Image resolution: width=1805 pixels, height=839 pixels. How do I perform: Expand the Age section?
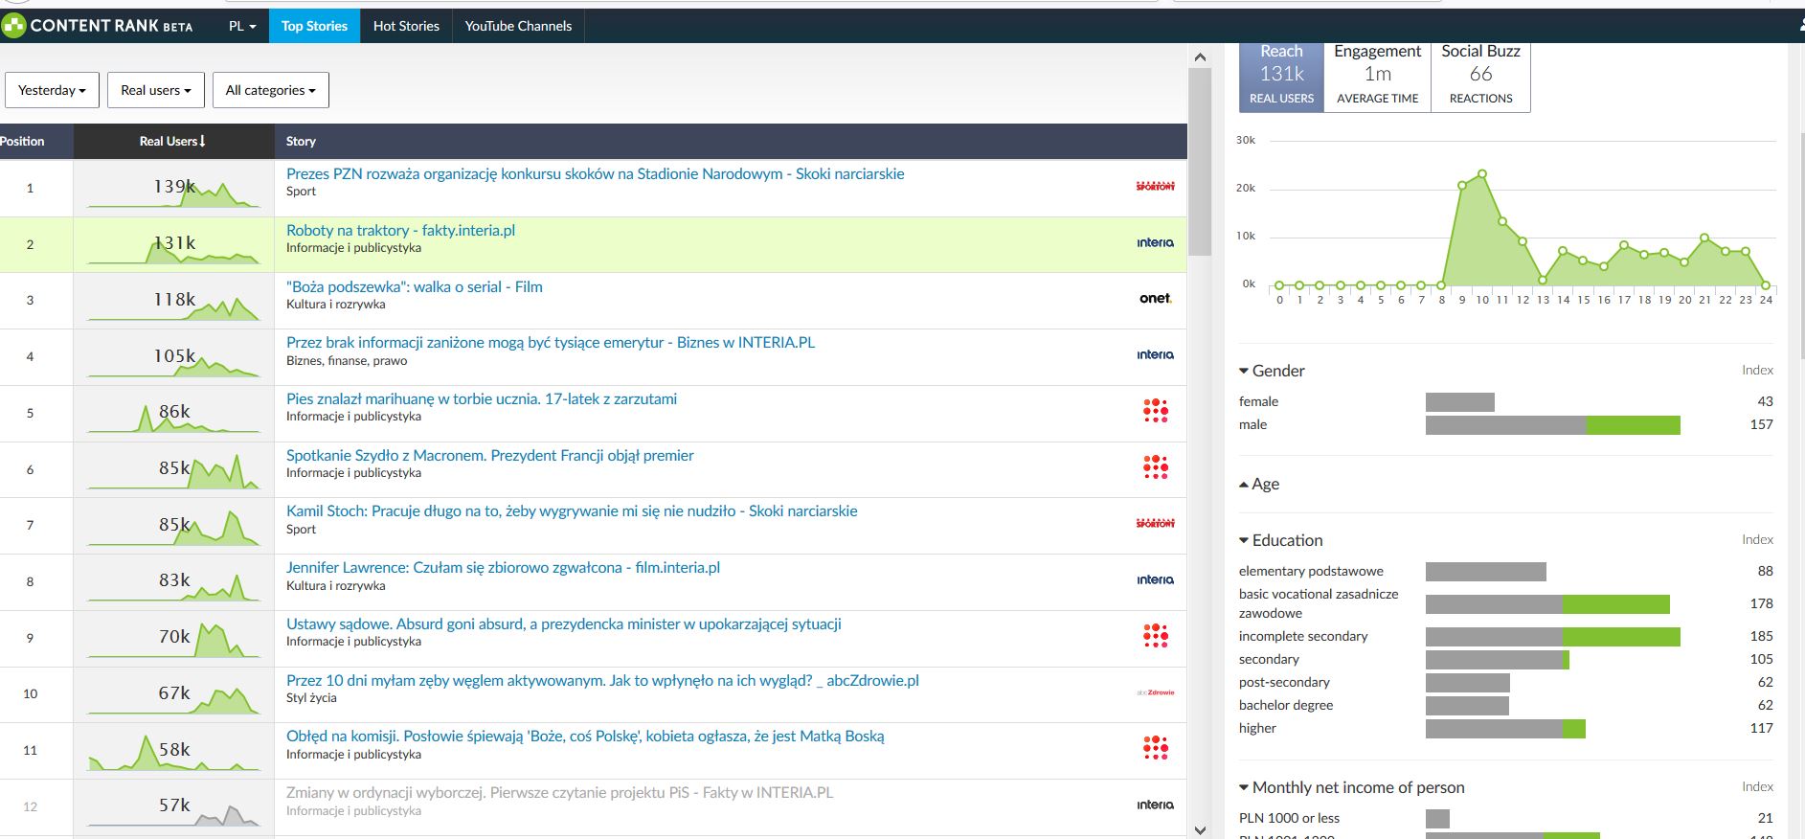(x=1244, y=485)
